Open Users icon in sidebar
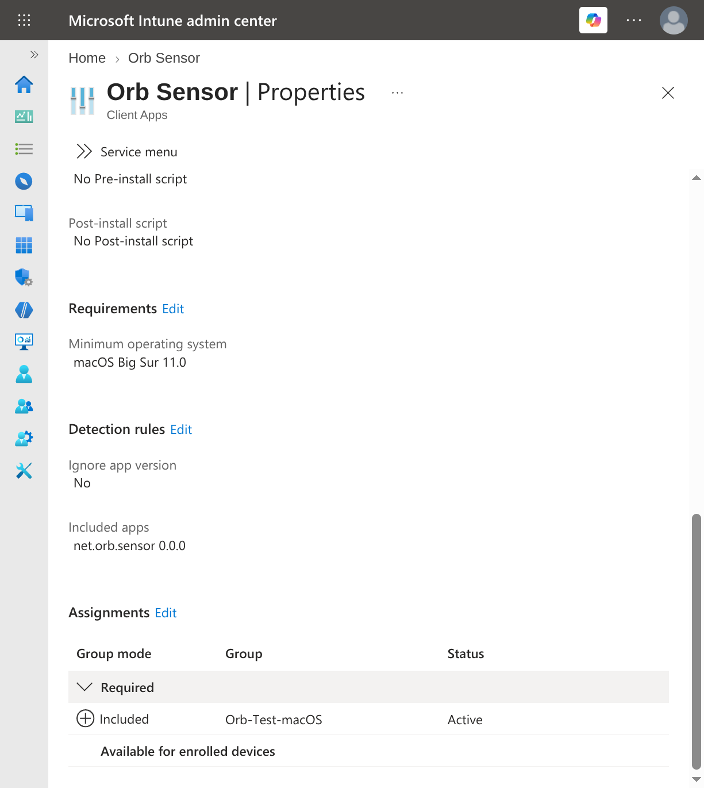The height and width of the screenshot is (788, 704). 24,374
